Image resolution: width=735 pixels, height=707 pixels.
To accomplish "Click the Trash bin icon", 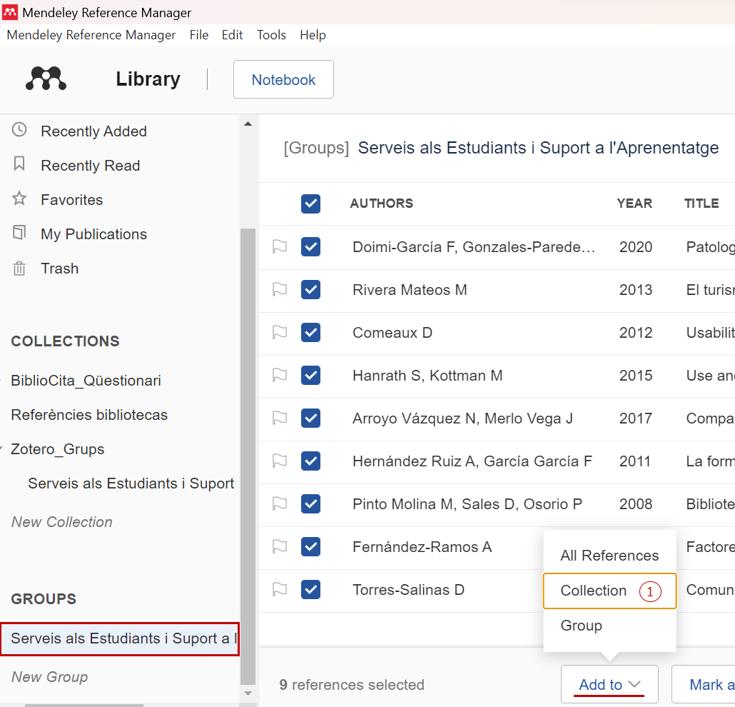I will coord(19,268).
